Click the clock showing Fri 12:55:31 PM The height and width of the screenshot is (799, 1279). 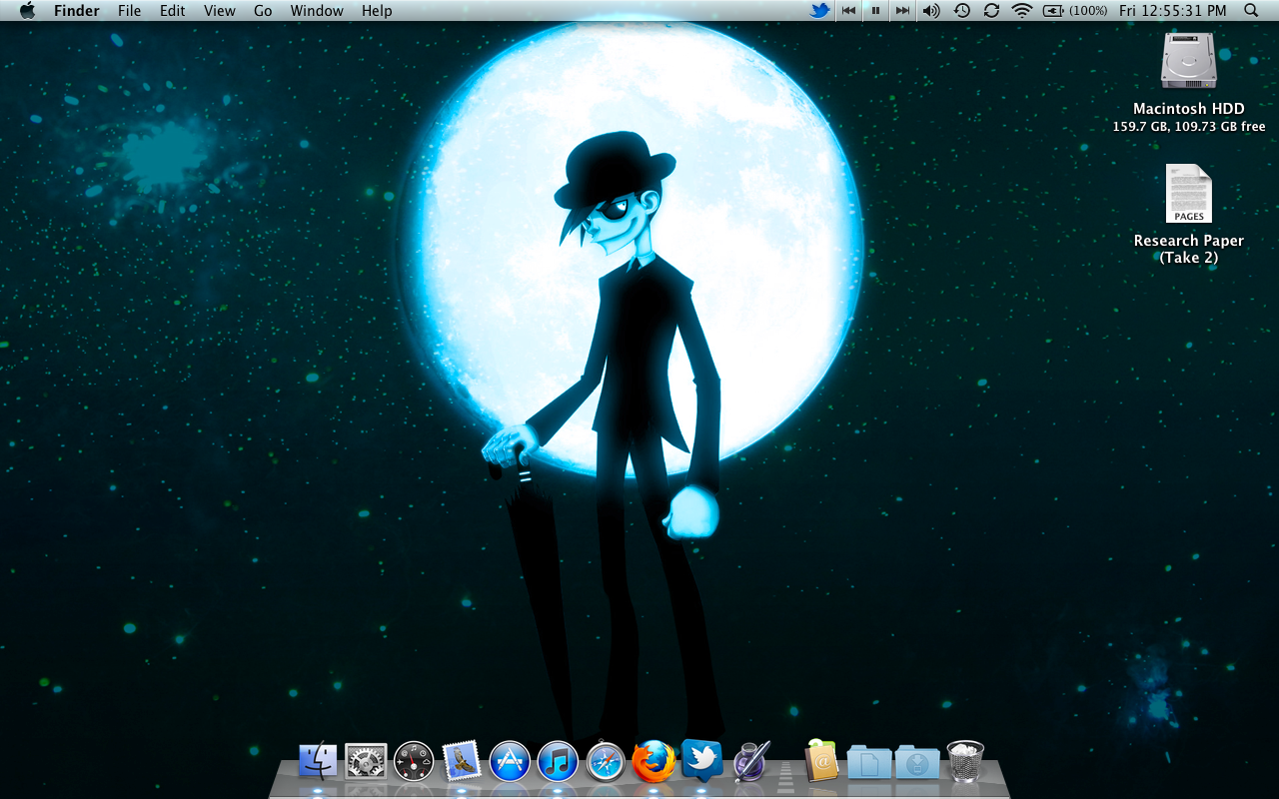(1172, 10)
